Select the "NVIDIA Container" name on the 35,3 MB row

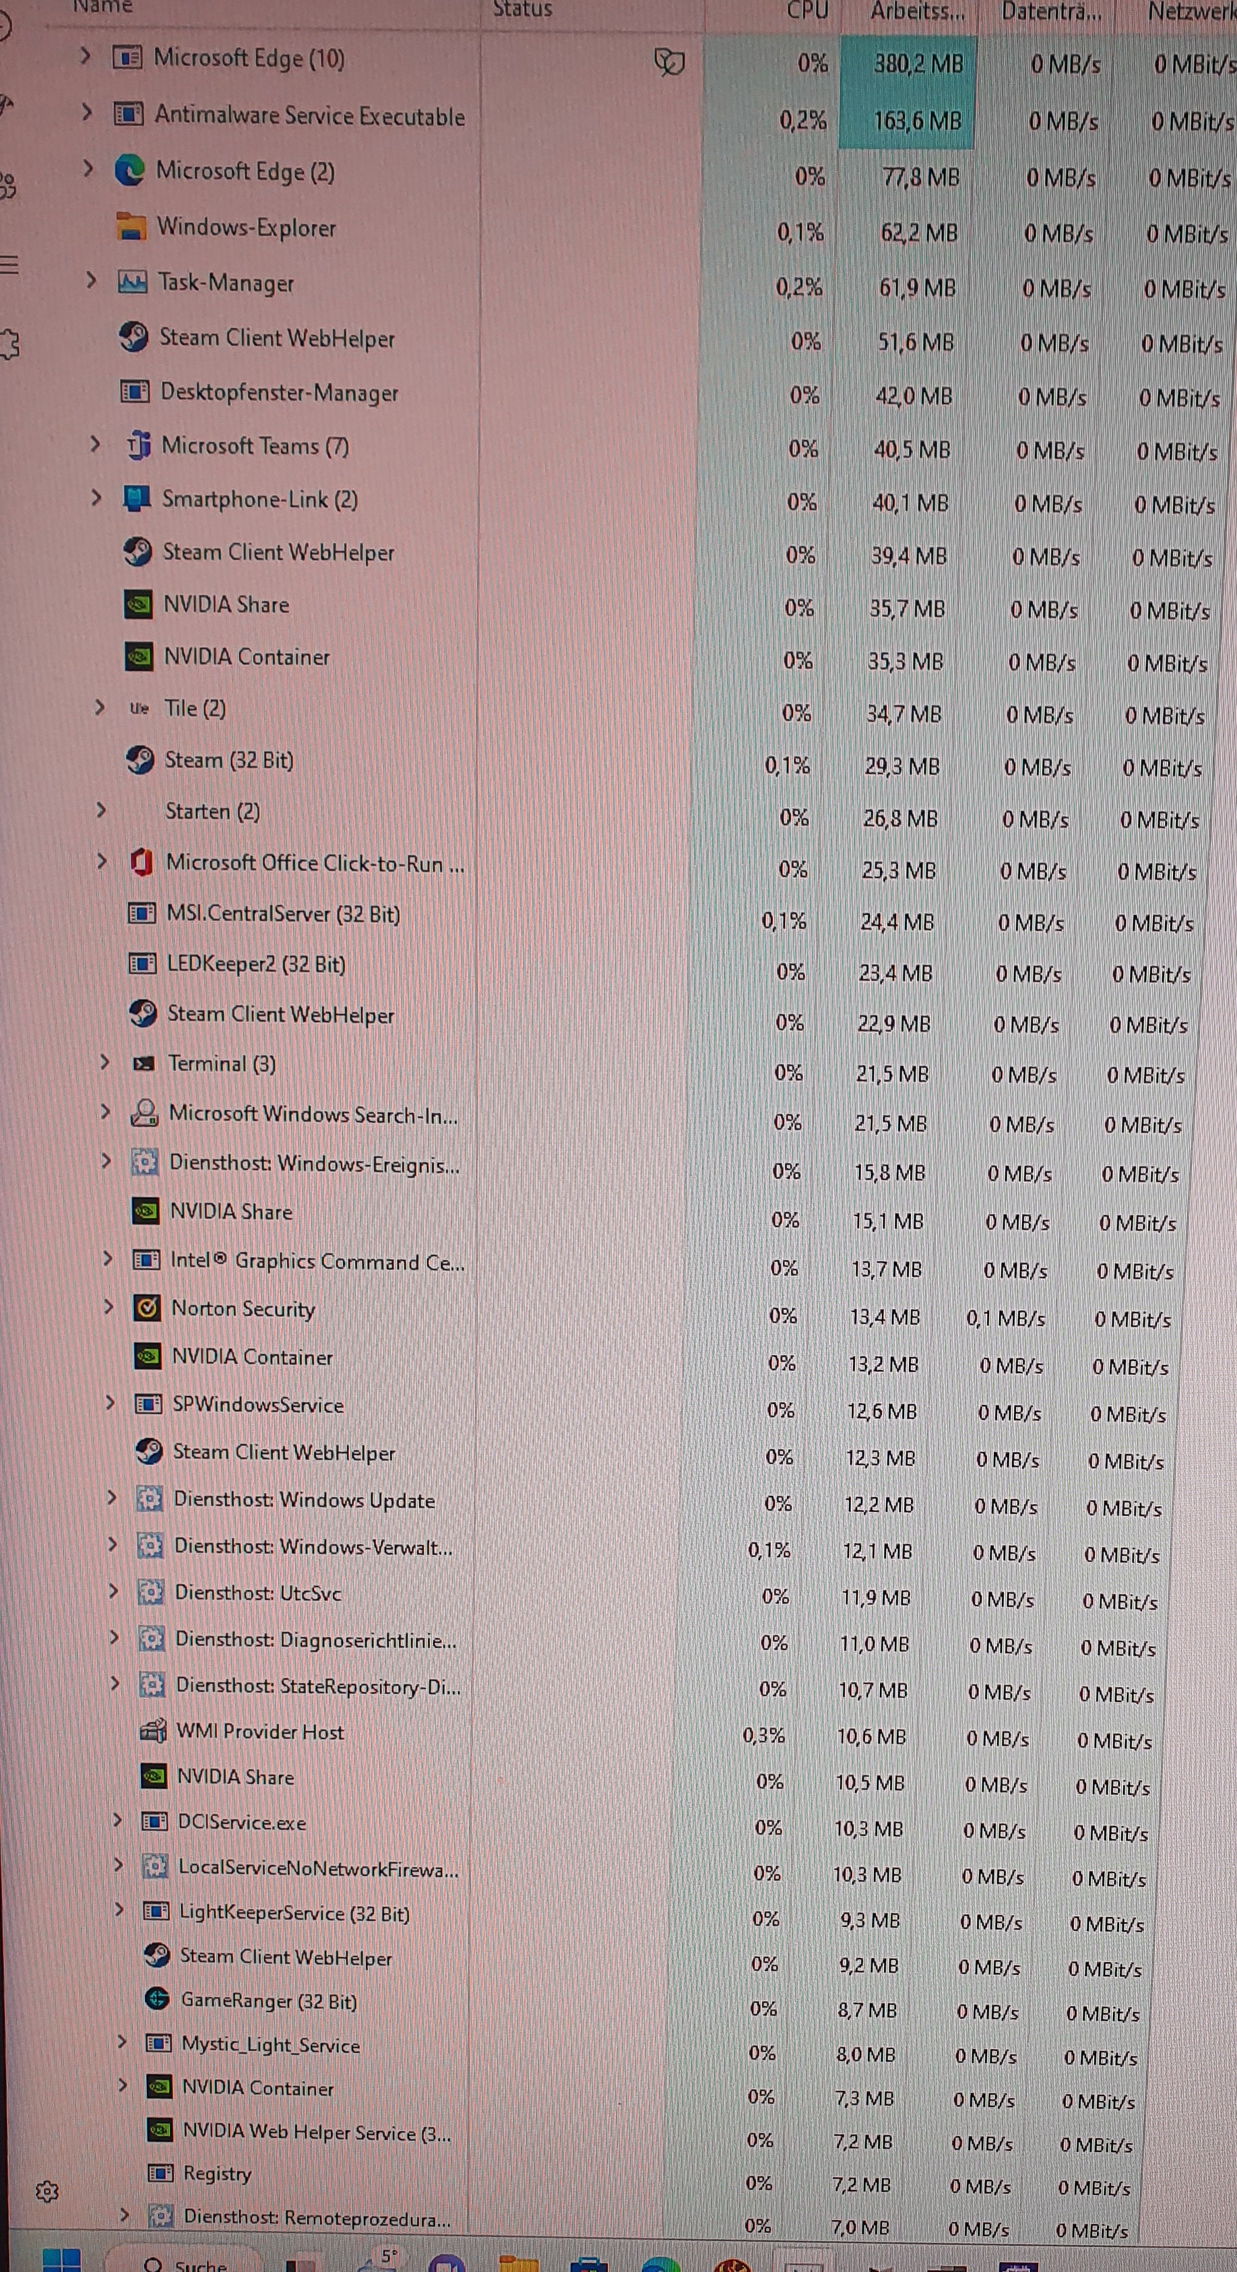pos(247,657)
